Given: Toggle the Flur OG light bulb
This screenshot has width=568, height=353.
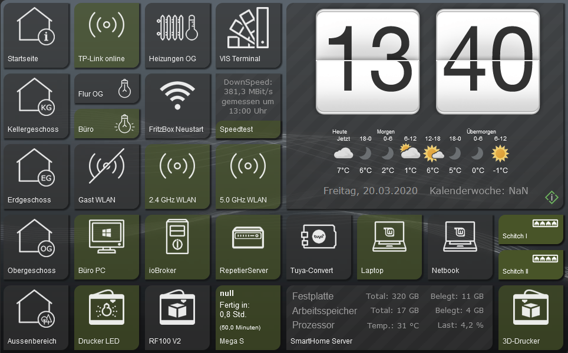Looking at the screenshot, I should (124, 88).
